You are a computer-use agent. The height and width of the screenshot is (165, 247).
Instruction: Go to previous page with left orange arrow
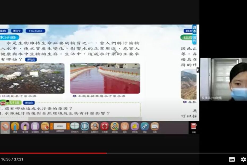(52, 126)
